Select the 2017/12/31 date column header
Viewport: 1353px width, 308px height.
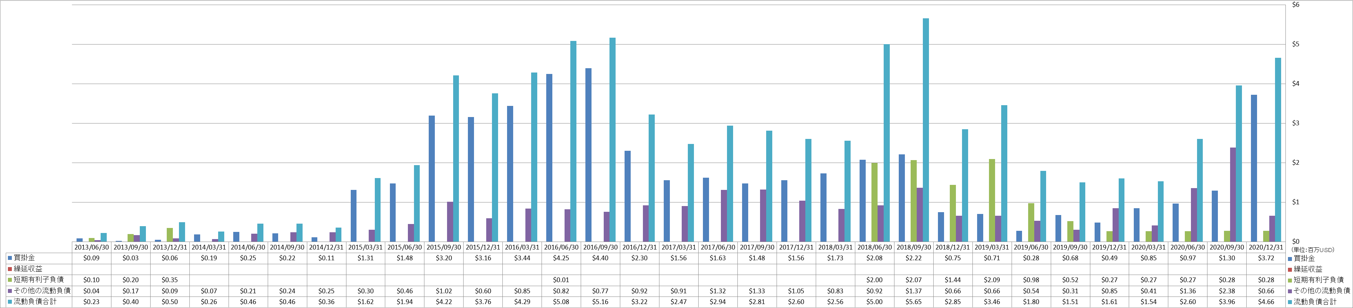click(x=796, y=247)
